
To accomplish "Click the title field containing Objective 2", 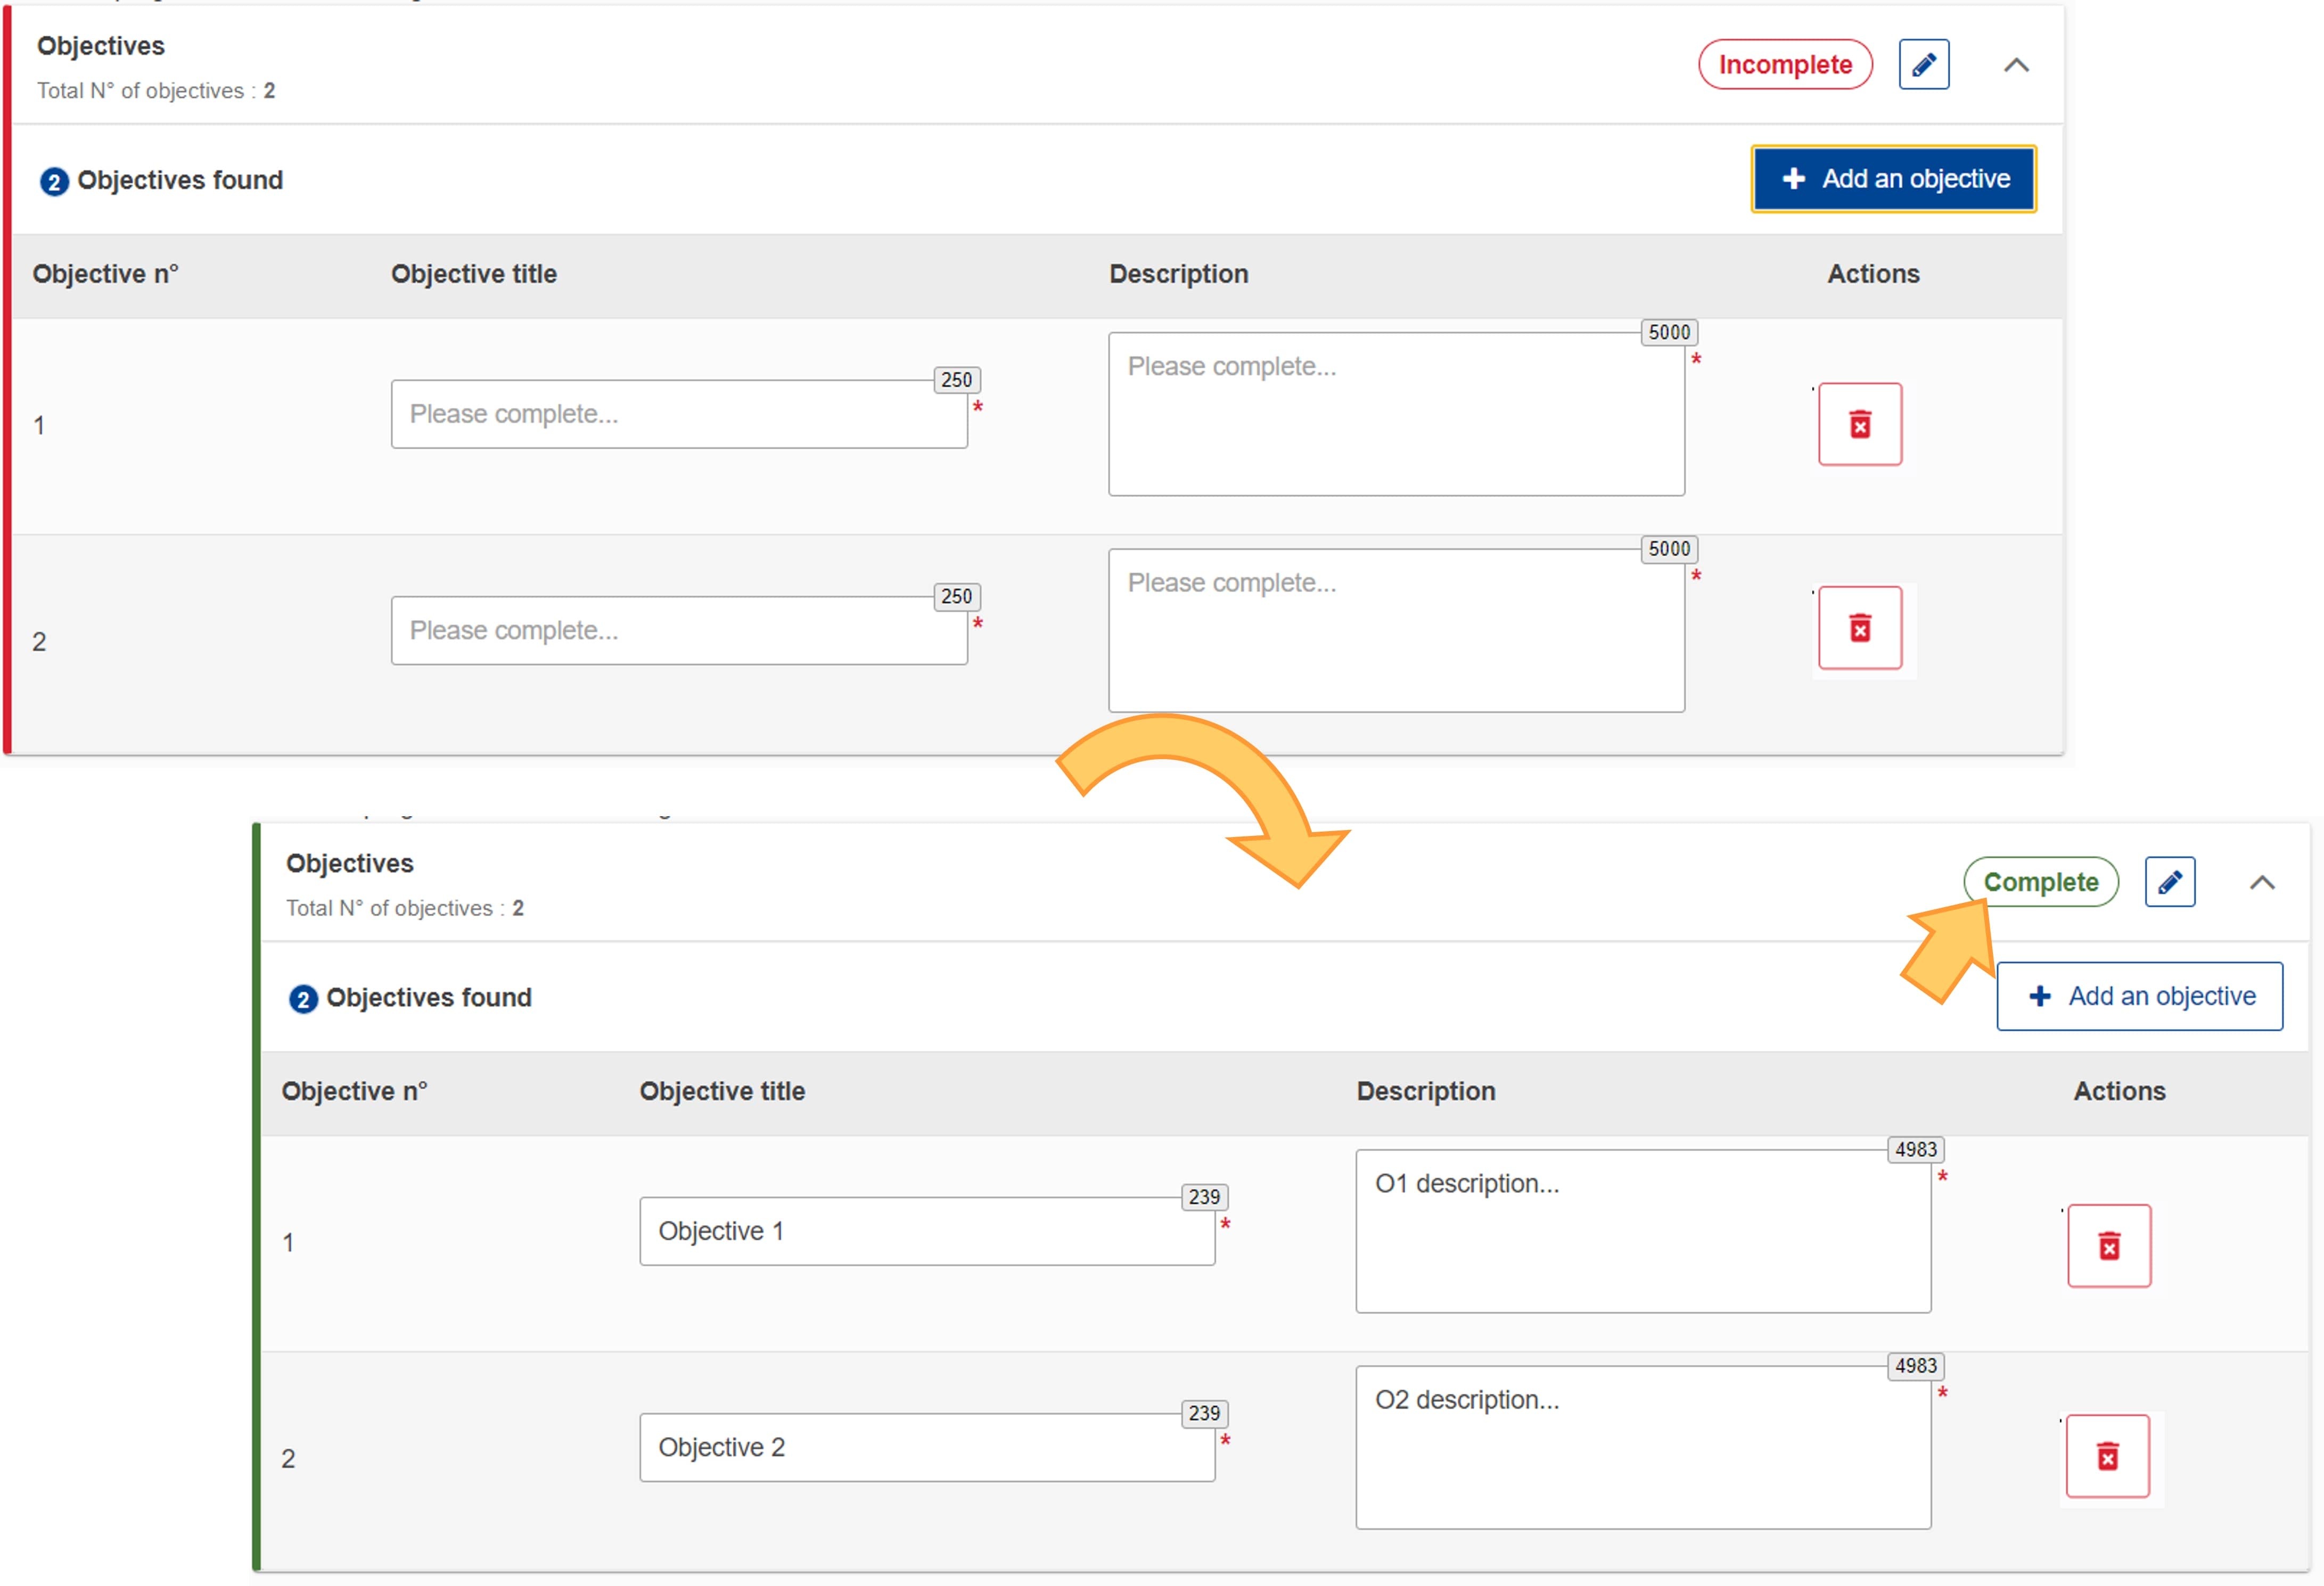I will pos(927,1447).
